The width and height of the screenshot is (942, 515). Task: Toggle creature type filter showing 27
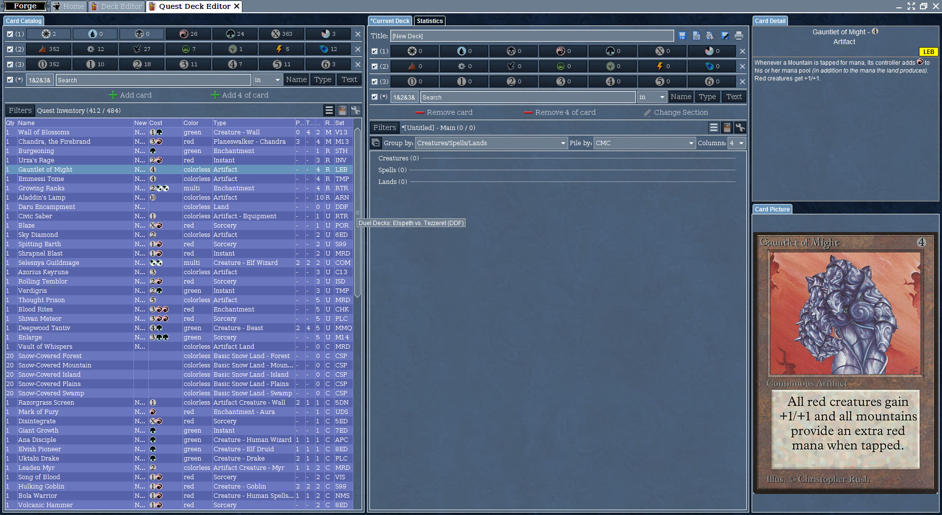[142, 49]
